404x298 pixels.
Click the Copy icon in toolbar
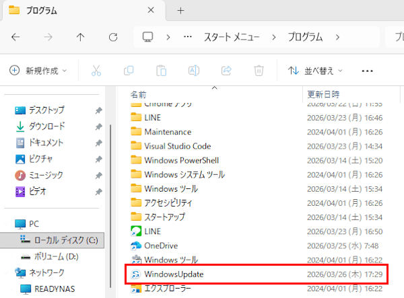129,71
